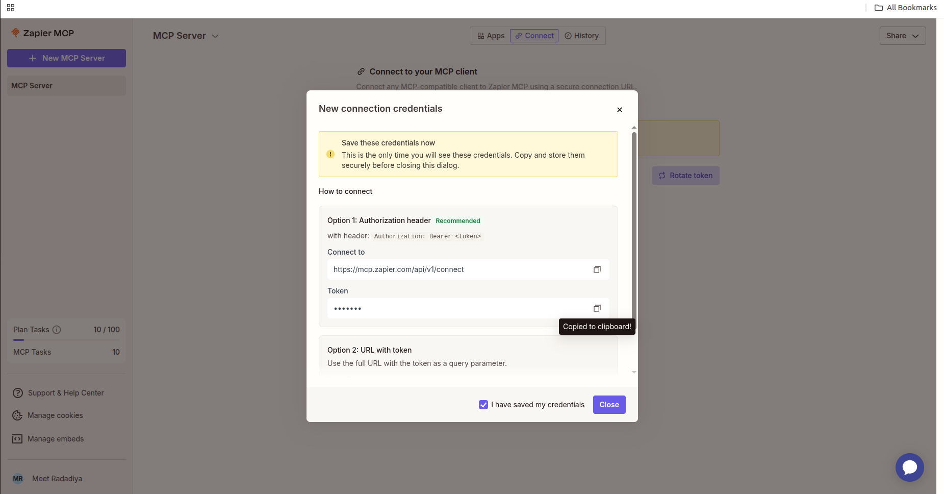Open All Bookmarks folder

[905, 8]
